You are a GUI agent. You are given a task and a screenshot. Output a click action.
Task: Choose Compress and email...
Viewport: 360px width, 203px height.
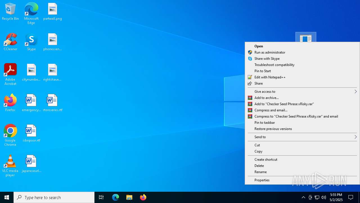click(x=302, y=110)
